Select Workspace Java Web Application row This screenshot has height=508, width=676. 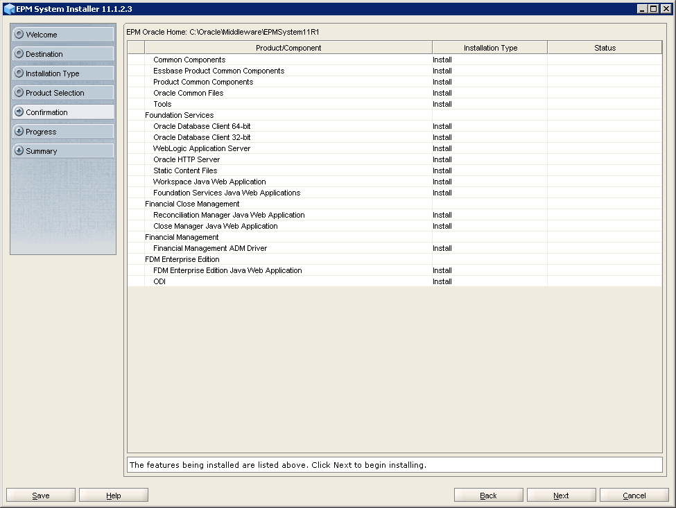pyautogui.click(x=395, y=182)
